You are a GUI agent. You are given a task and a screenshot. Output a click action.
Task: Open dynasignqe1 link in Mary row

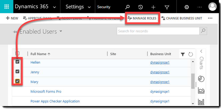[x=160, y=82]
